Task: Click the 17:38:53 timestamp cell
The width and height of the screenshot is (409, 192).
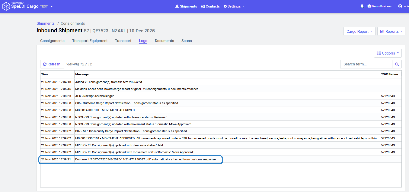Action: coord(56,96)
